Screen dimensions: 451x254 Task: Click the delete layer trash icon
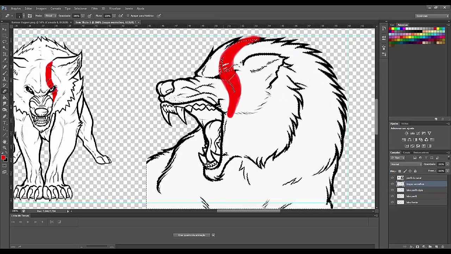point(443,247)
